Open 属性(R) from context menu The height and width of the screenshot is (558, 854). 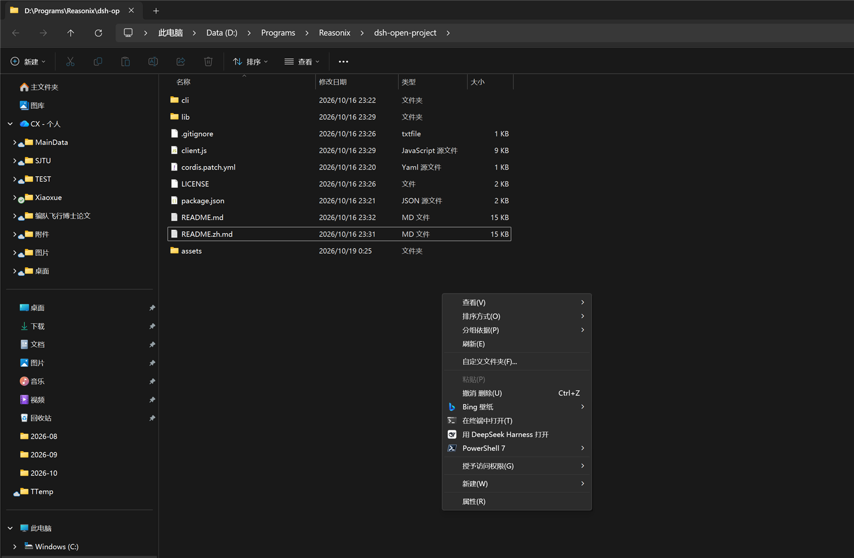coord(517,501)
